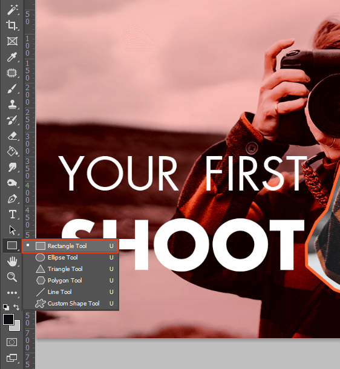Select the Hand tool
The width and height of the screenshot is (340, 369).
point(12,261)
